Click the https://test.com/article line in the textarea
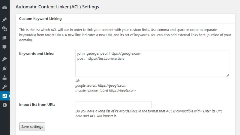The height and width of the screenshot is (135, 240). click(106, 58)
